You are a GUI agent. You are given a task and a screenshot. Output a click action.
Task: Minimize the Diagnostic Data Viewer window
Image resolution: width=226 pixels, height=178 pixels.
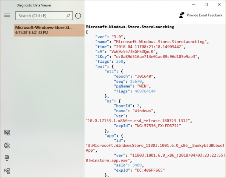coord(193,5)
